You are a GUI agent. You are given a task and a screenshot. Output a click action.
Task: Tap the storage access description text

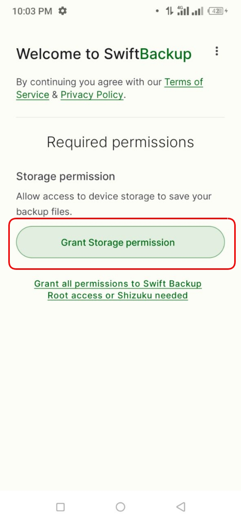tap(114, 204)
